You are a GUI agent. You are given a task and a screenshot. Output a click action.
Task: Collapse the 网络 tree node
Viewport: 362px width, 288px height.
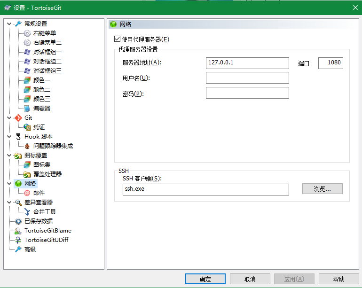(x=9, y=184)
